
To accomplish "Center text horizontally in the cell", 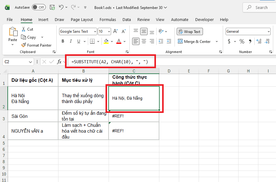I will (144, 41).
